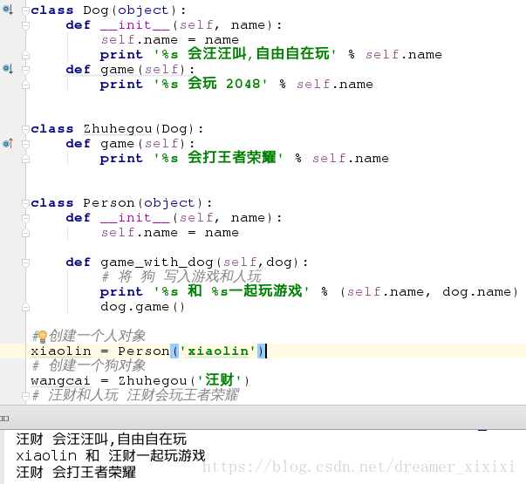Place cursor on 'Zhuhegou' in the class Zhuhegou(Dog) declaration

(118, 129)
